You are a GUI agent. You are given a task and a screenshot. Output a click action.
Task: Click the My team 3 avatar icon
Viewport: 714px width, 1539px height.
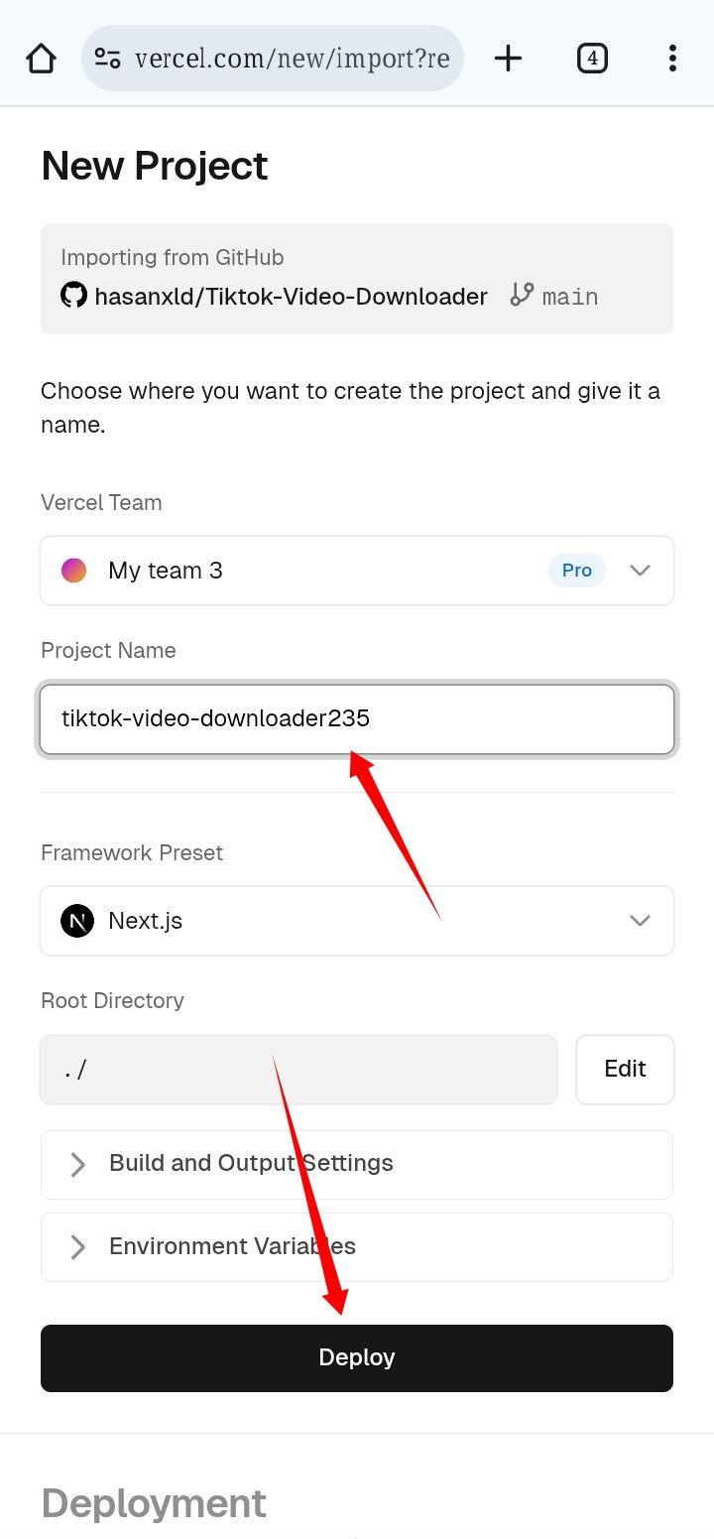click(x=74, y=571)
